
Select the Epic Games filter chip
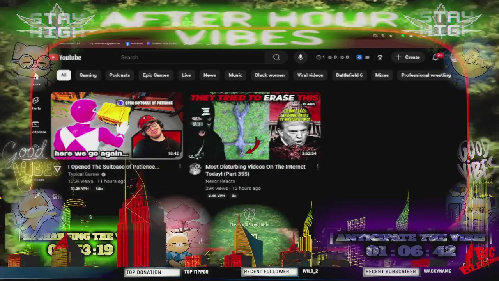(156, 75)
